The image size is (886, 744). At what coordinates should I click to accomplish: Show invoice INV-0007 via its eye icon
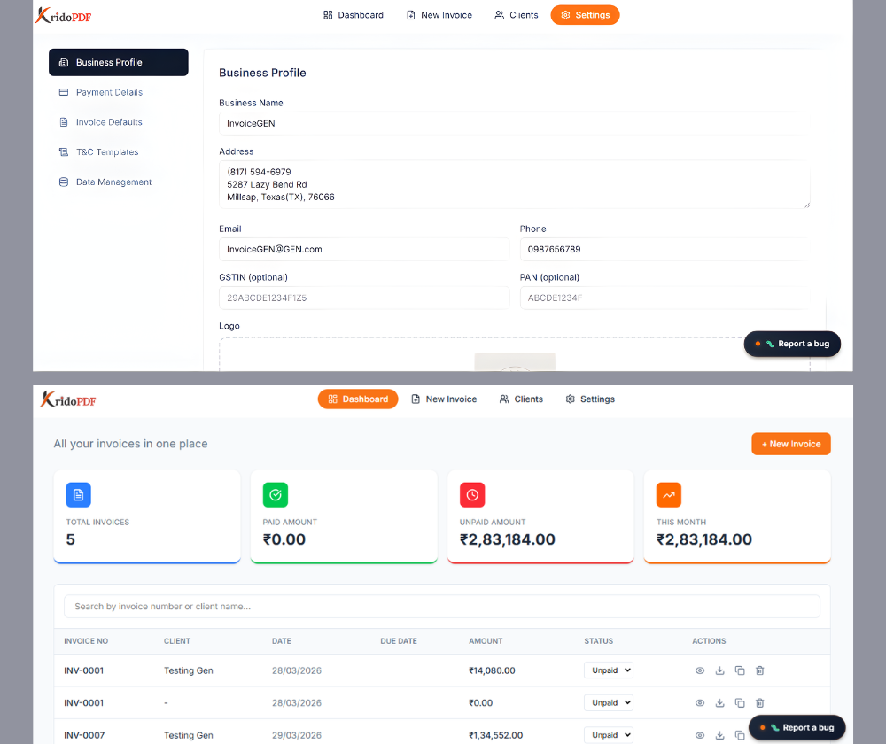coord(700,735)
